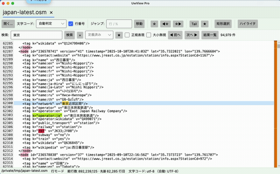Enable the 正規表現 regex checkbox
The image size is (280, 174).
point(127,35)
